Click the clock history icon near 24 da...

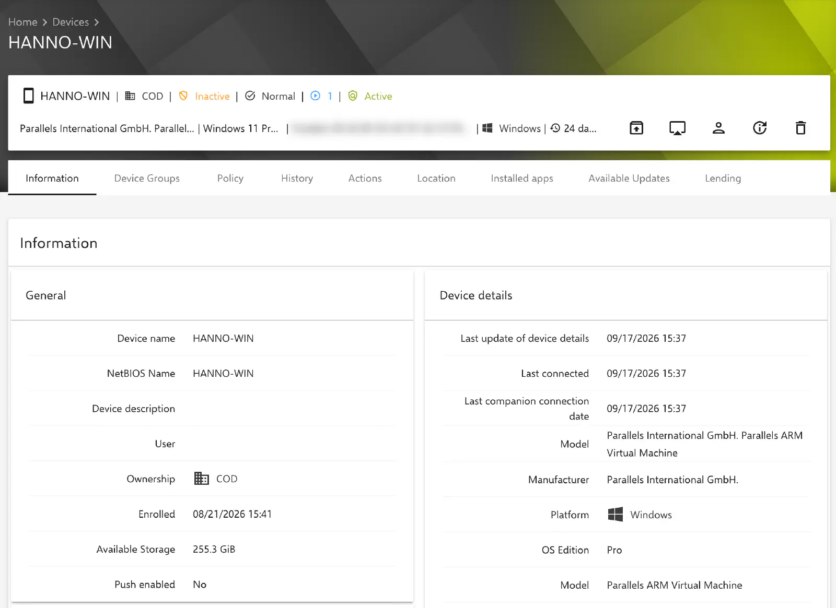point(555,128)
